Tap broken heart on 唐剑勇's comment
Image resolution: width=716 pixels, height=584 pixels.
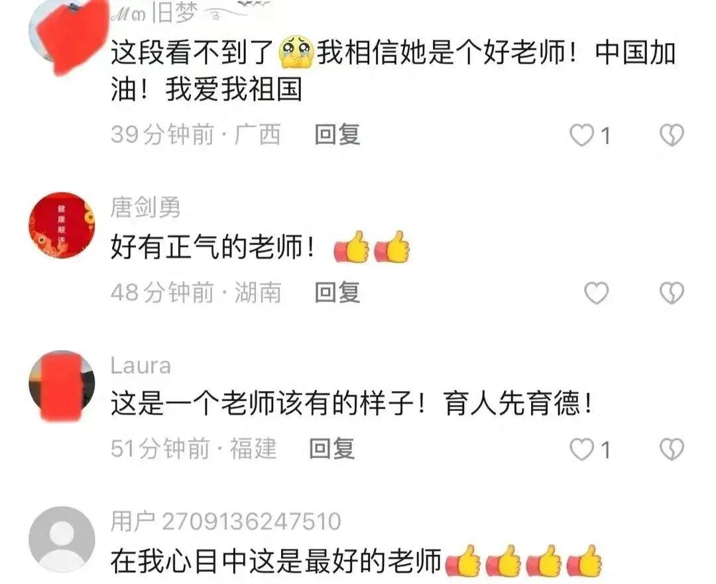click(x=672, y=293)
